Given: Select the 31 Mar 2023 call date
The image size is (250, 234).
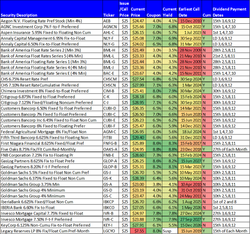Looking at the screenshot, I should 190,44.
